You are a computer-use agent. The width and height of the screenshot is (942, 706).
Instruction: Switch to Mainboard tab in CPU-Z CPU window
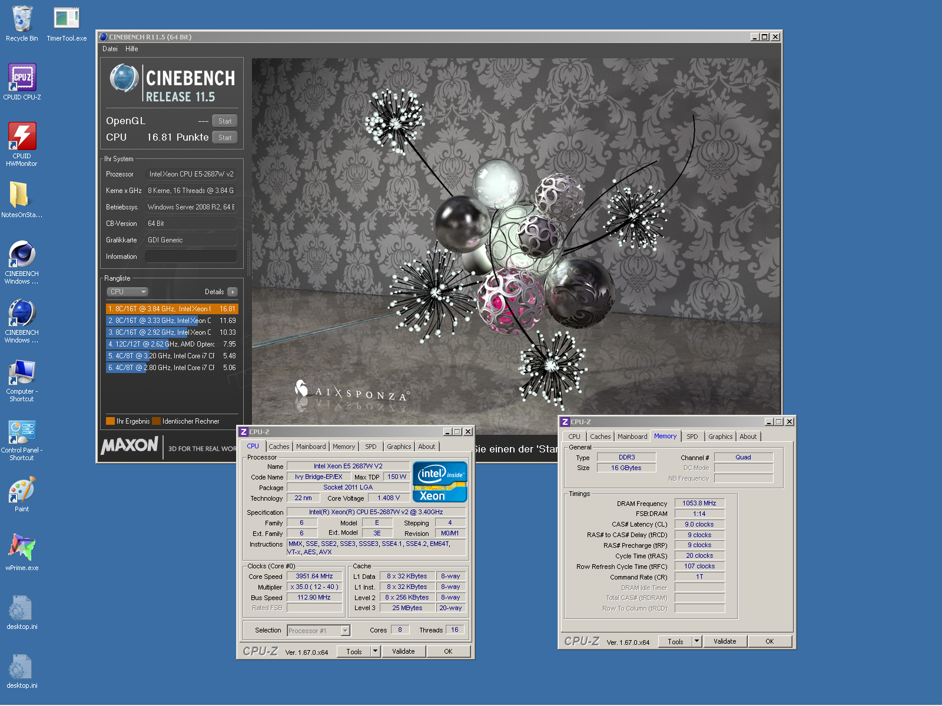311,447
